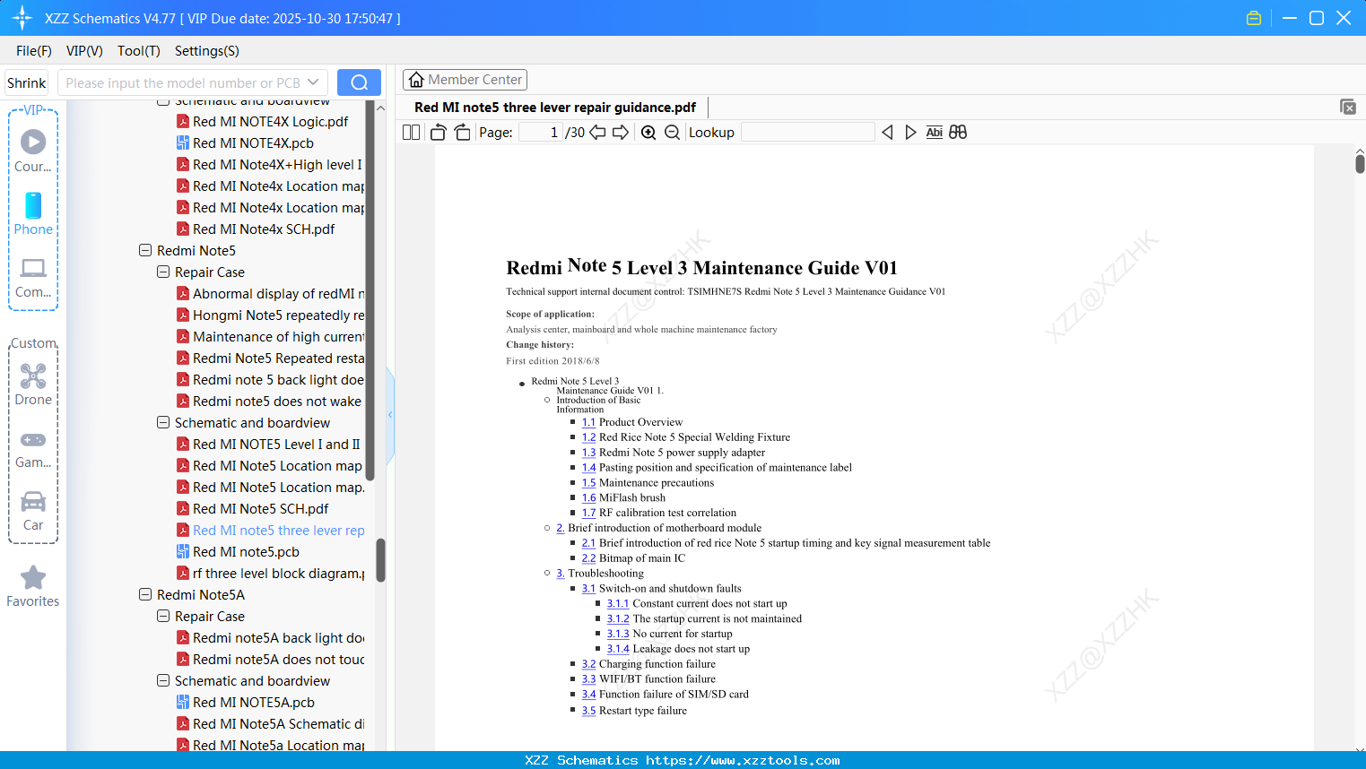Follow the 2.1 startup timing link
The image size is (1366, 769).
588,543
